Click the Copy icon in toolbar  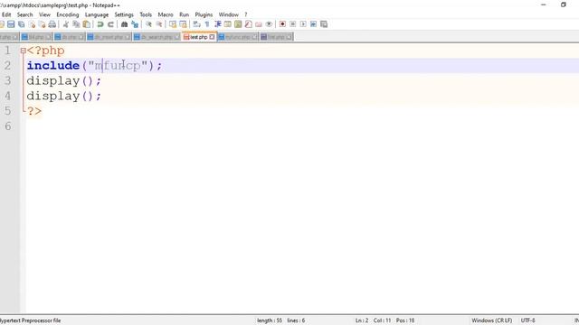tap(76, 24)
